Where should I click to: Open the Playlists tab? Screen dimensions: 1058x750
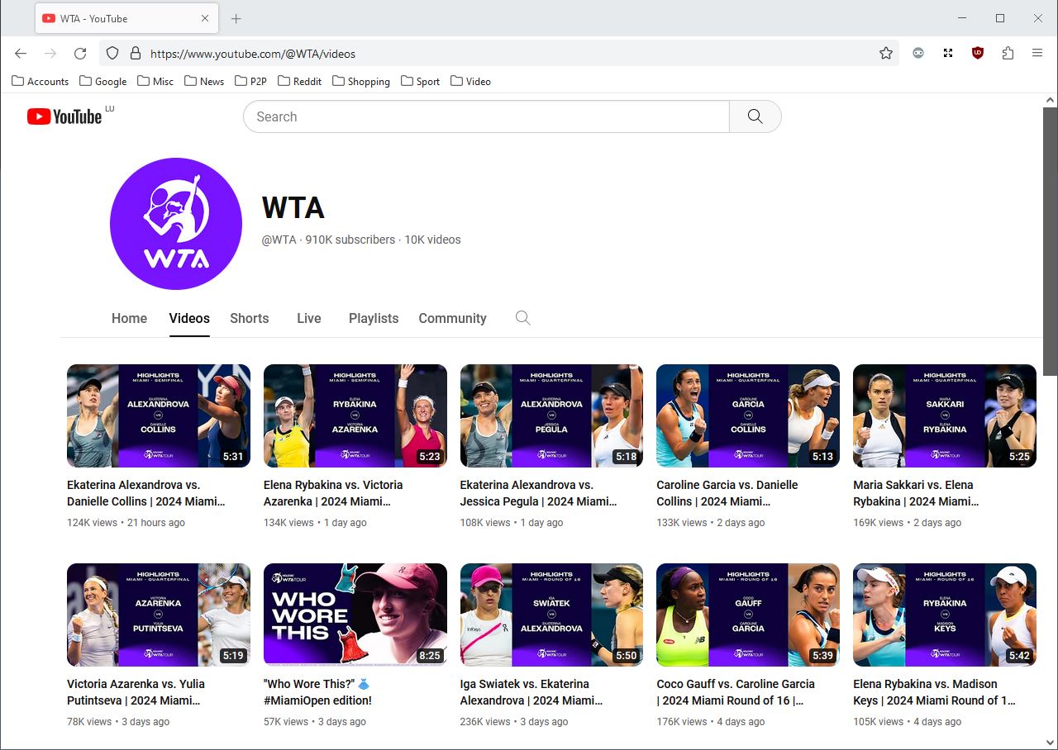pos(374,318)
